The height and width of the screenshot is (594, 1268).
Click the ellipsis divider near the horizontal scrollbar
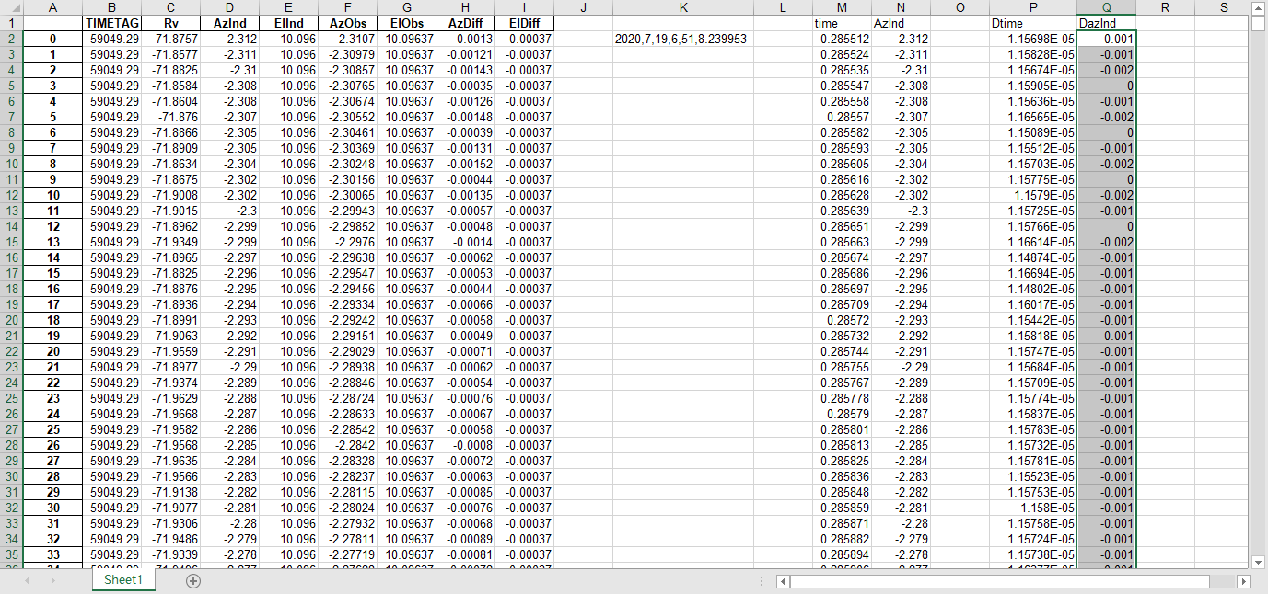coord(760,581)
